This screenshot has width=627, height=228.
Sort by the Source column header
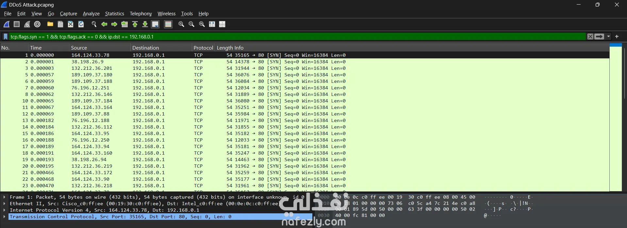100,48
